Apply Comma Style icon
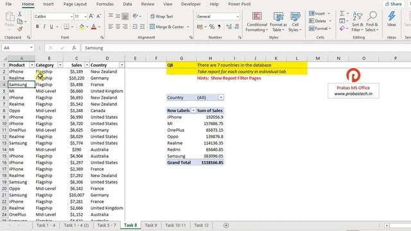 (219, 26)
